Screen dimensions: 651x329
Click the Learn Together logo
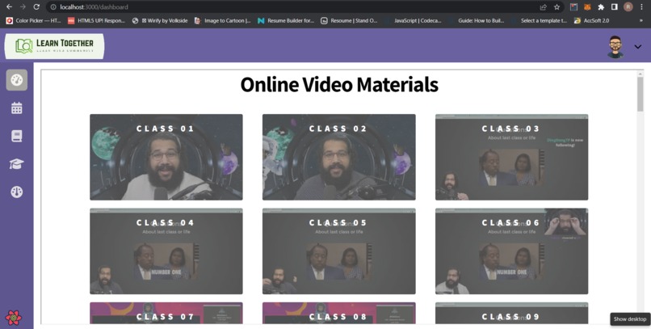click(x=54, y=46)
